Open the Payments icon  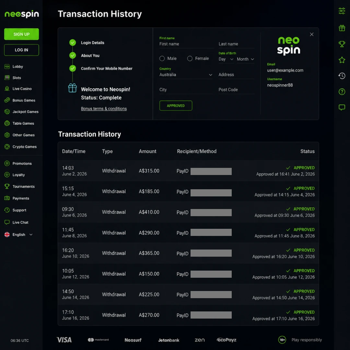[x=7, y=198]
